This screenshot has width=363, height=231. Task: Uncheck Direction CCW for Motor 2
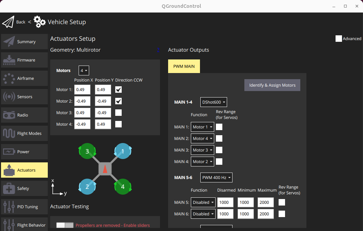coord(118,101)
